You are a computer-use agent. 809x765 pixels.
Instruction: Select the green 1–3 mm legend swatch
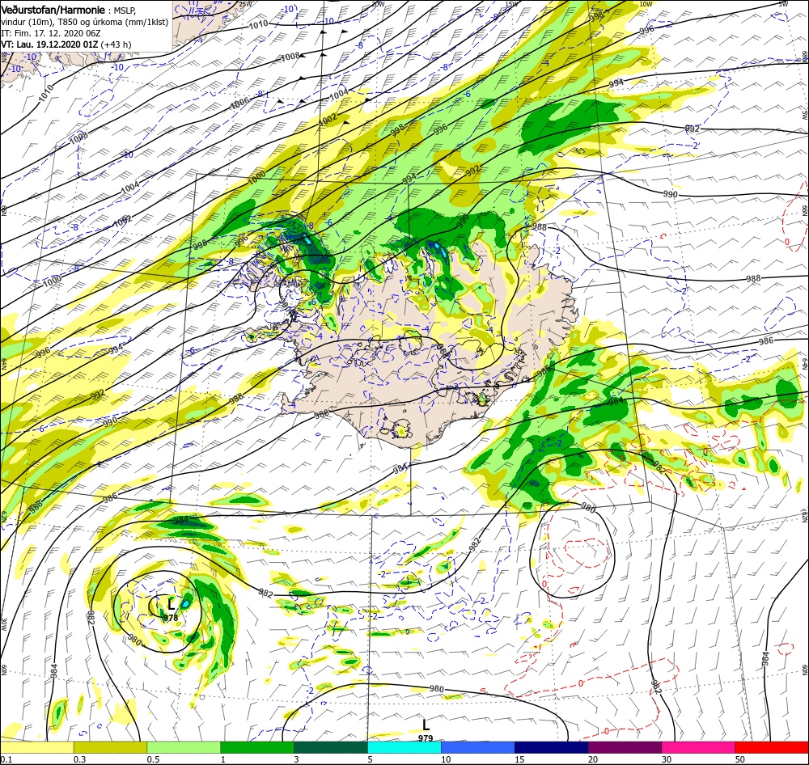click(x=257, y=747)
